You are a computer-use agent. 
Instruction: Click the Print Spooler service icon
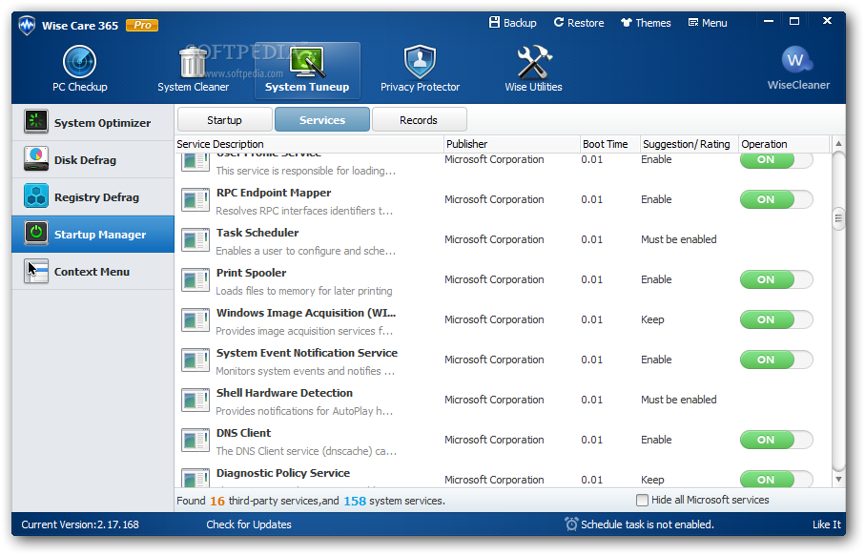pos(196,280)
